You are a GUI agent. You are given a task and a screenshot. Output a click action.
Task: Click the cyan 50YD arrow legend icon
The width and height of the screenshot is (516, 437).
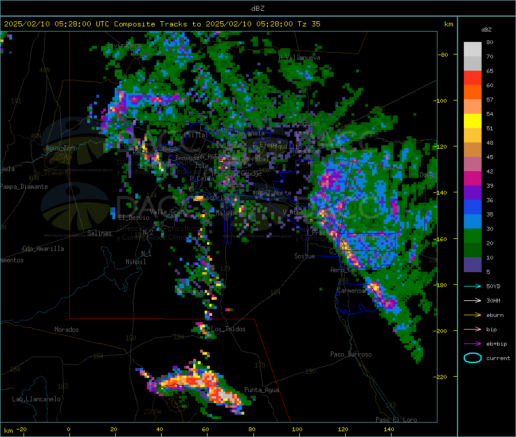472,286
